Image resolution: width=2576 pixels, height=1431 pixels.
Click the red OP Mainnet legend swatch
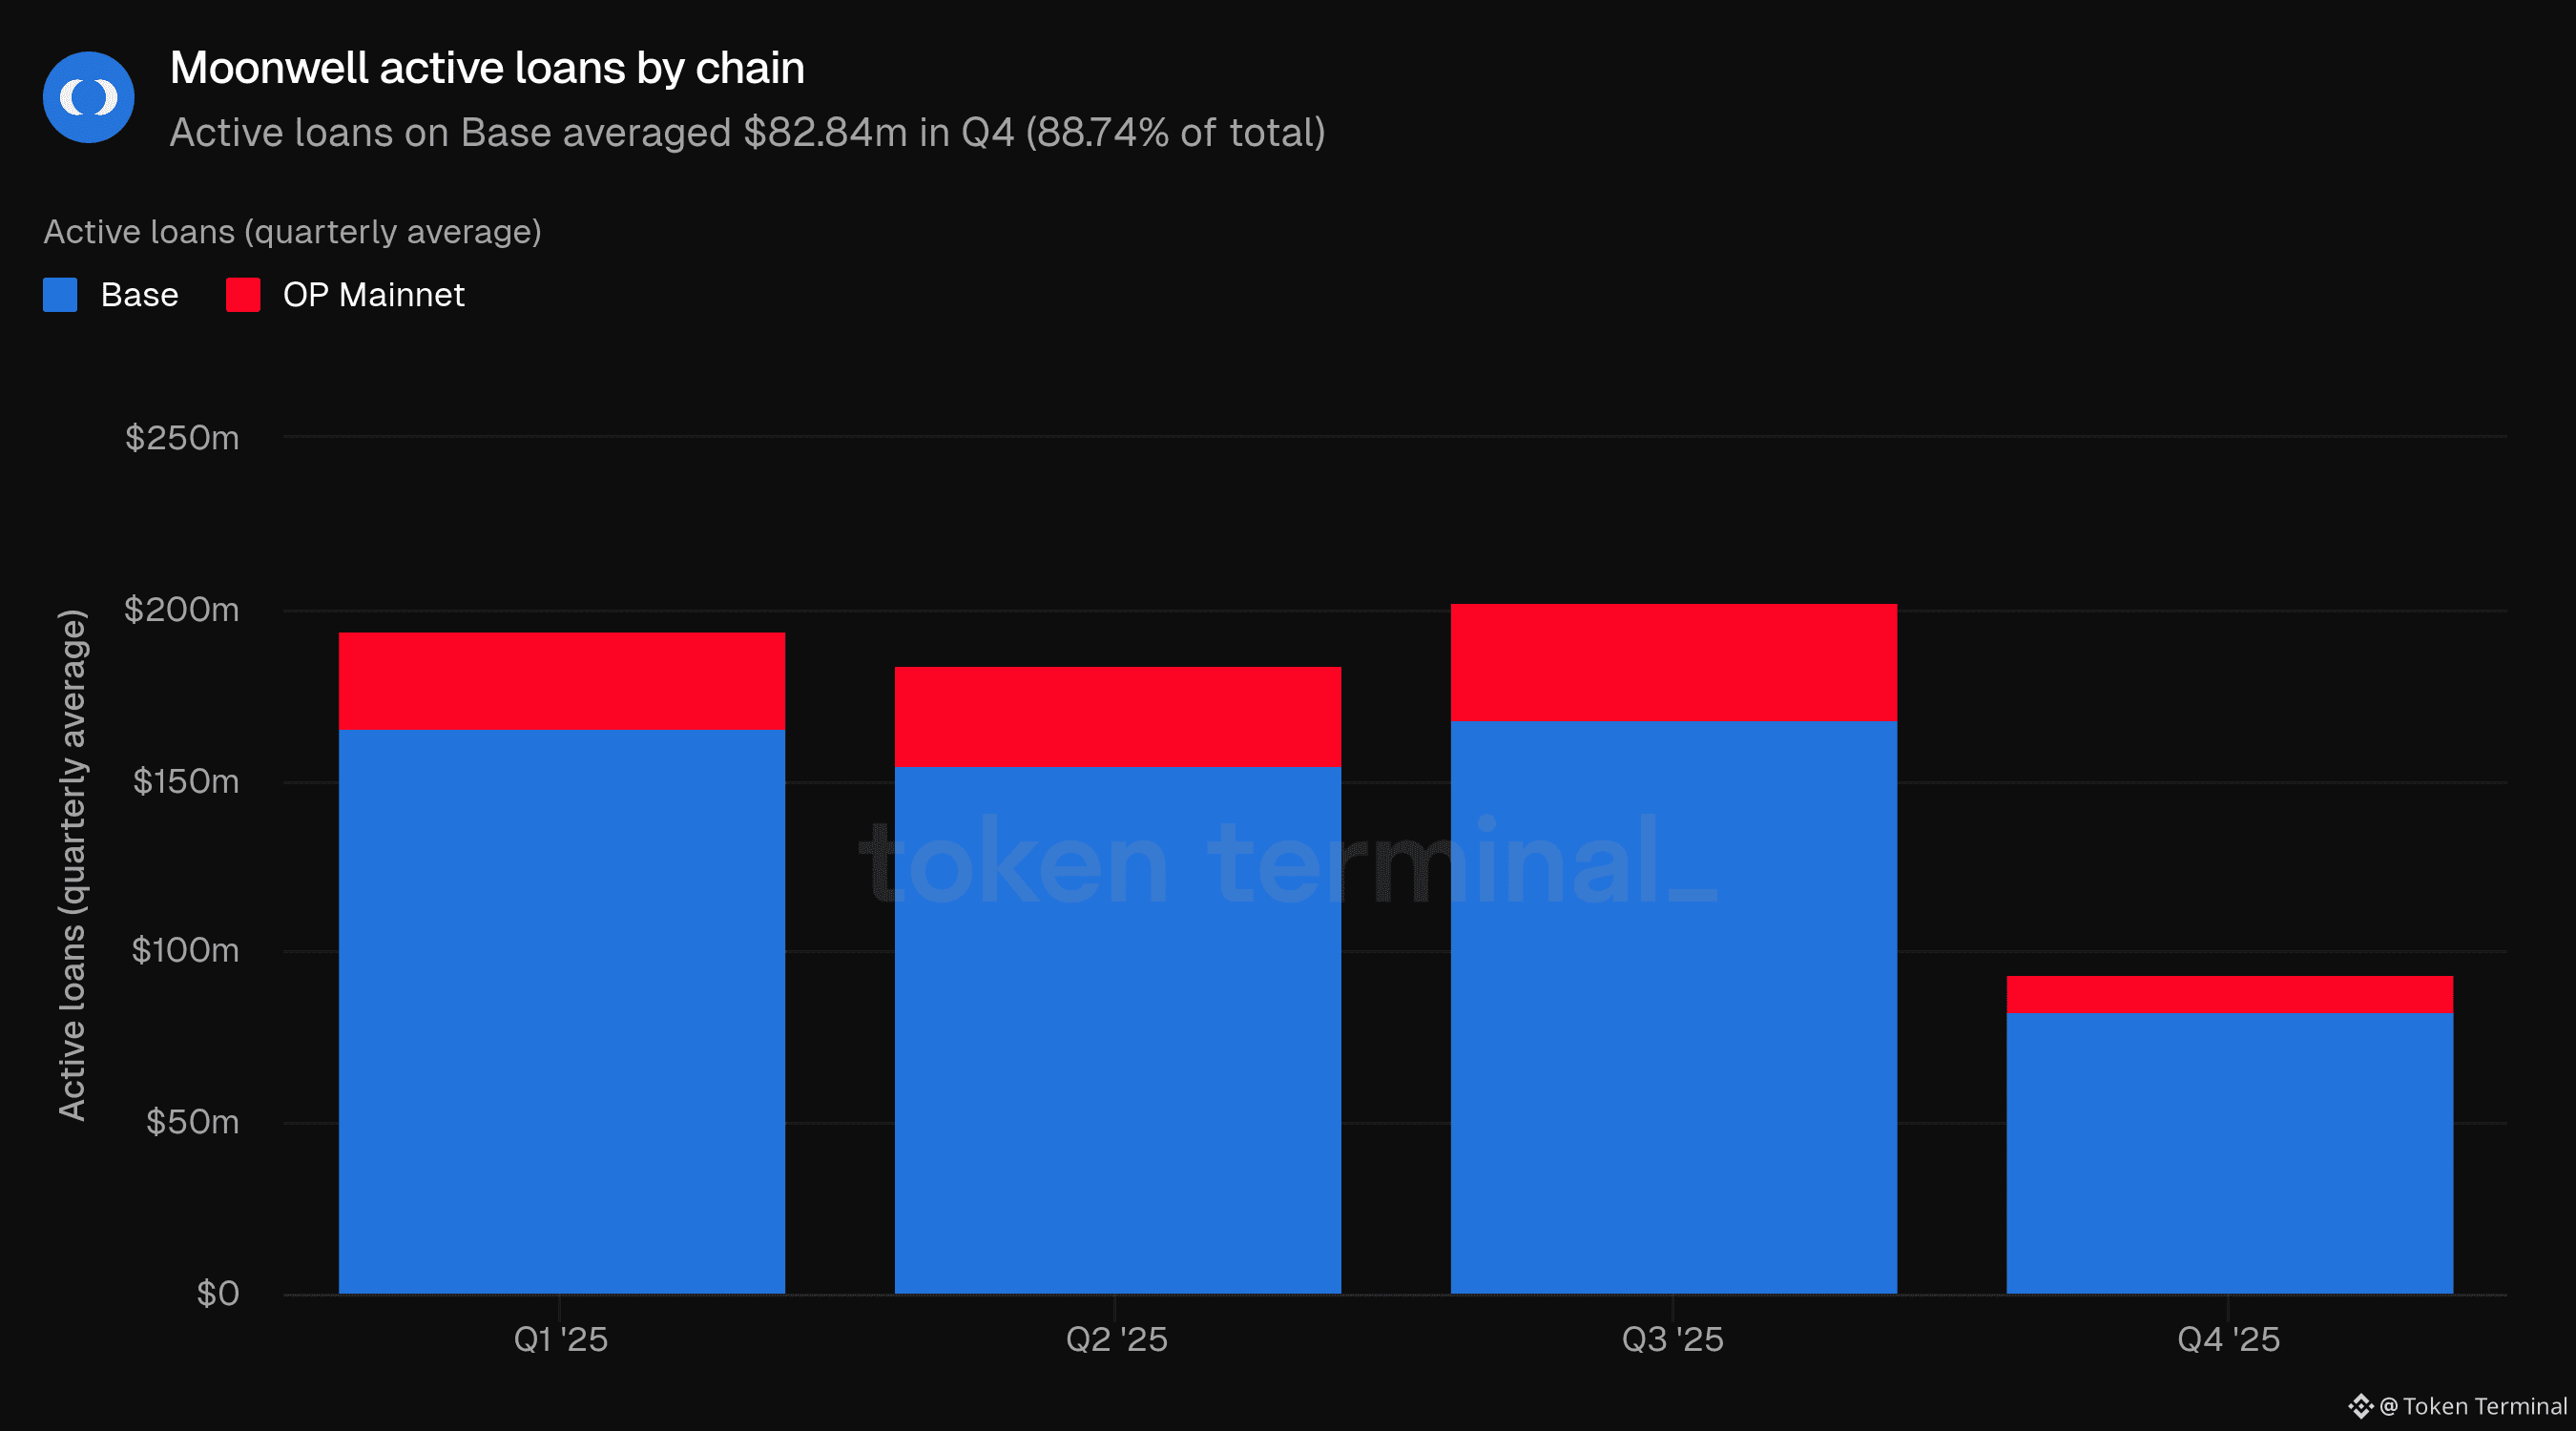pos(243,295)
